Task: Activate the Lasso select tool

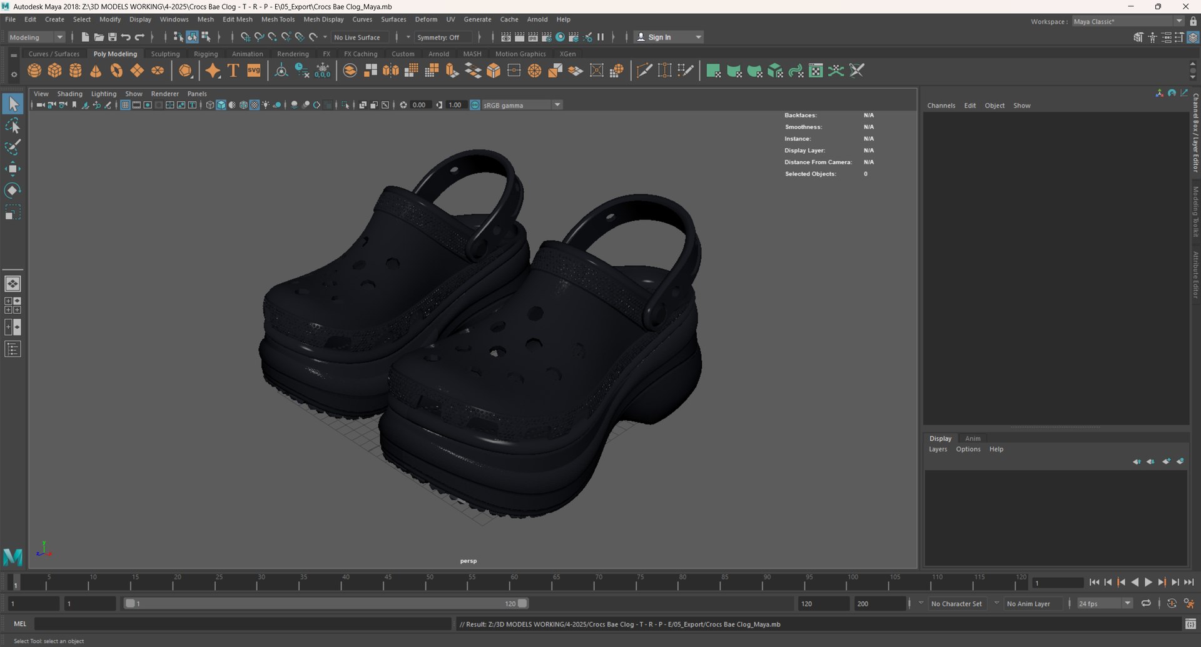Action: (13, 126)
